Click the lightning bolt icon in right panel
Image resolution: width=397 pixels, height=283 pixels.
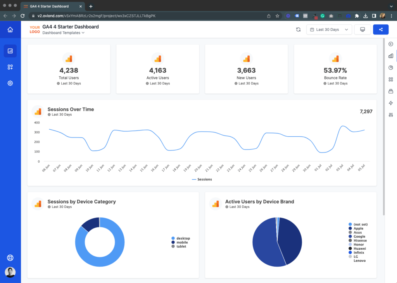tap(391, 103)
